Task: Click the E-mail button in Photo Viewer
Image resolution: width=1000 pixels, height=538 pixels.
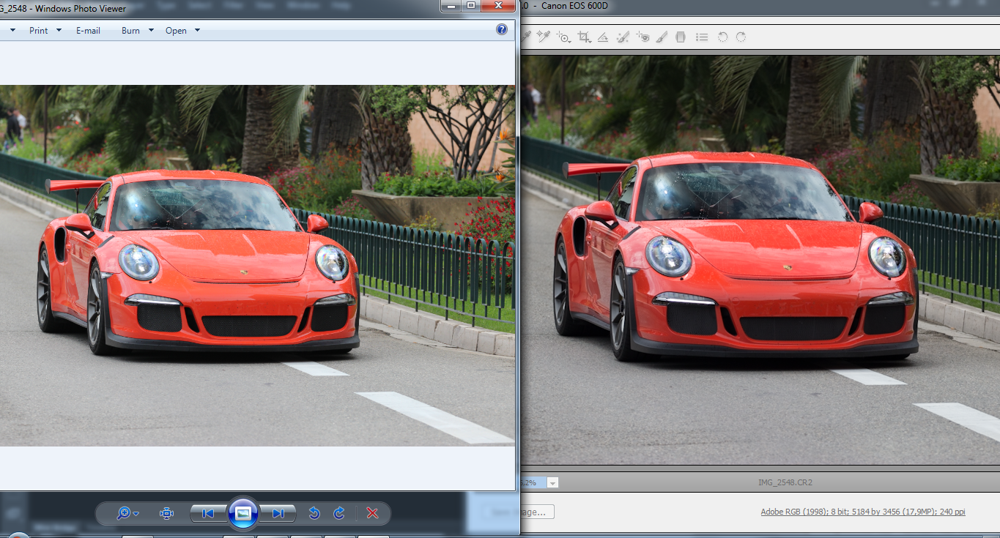Action: click(88, 31)
